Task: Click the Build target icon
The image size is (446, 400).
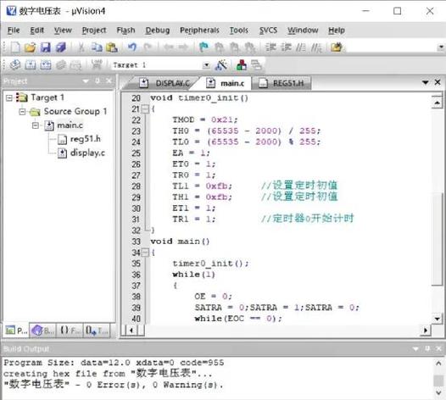Action: pyautogui.click(x=31, y=65)
